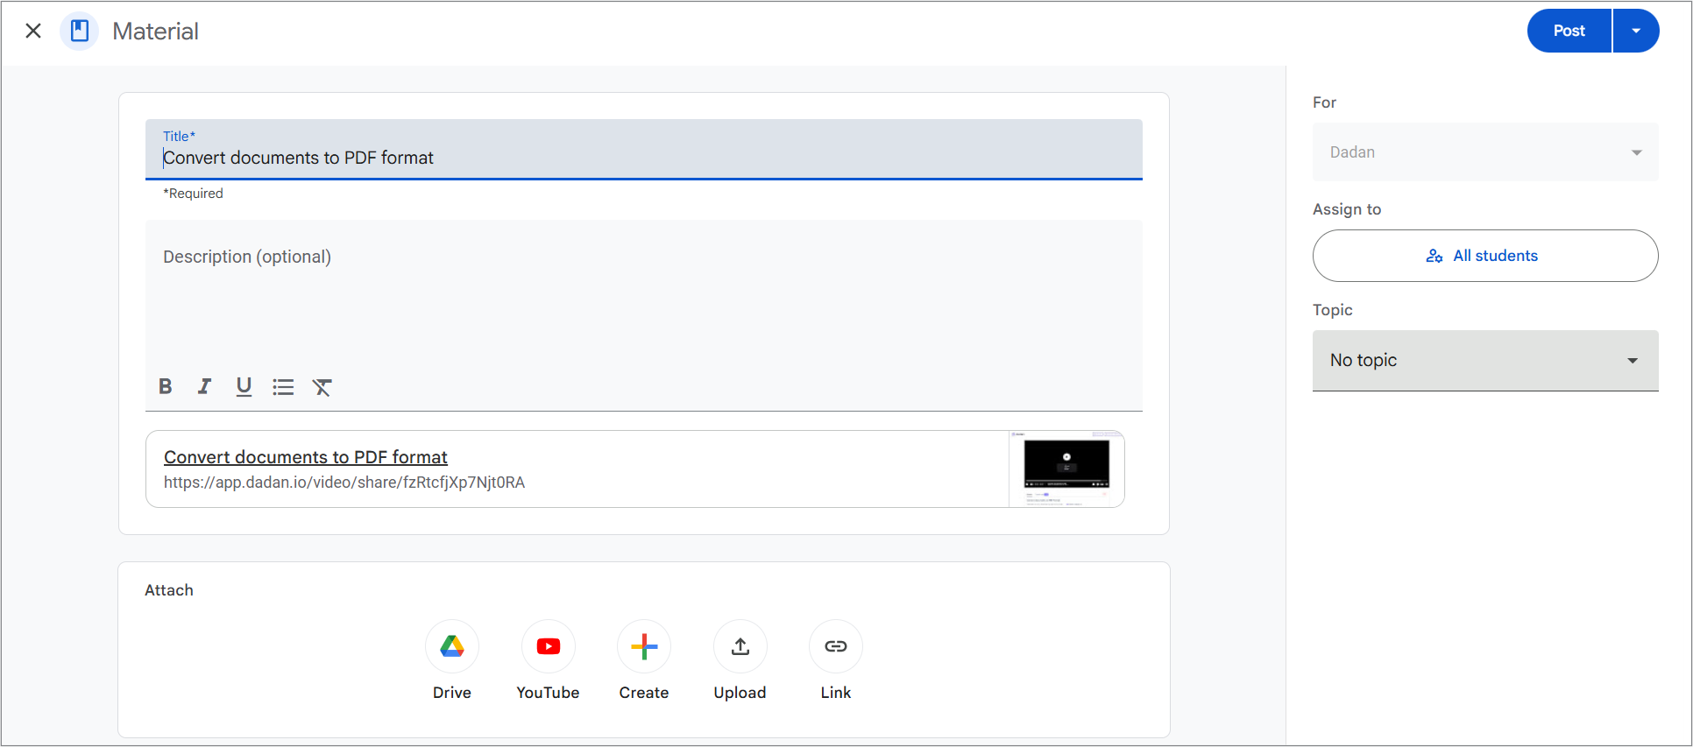Toggle bold formatting in description
The width and height of the screenshot is (1693, 747).
(x=165, y=386)
